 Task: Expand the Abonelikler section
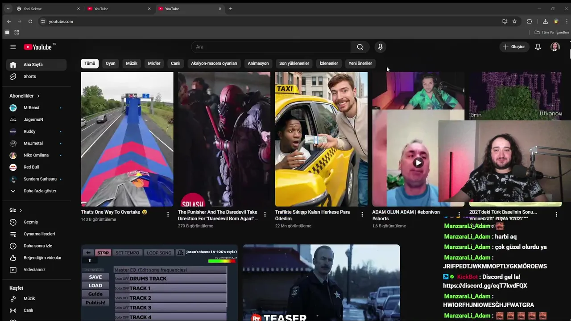(25, 96)
